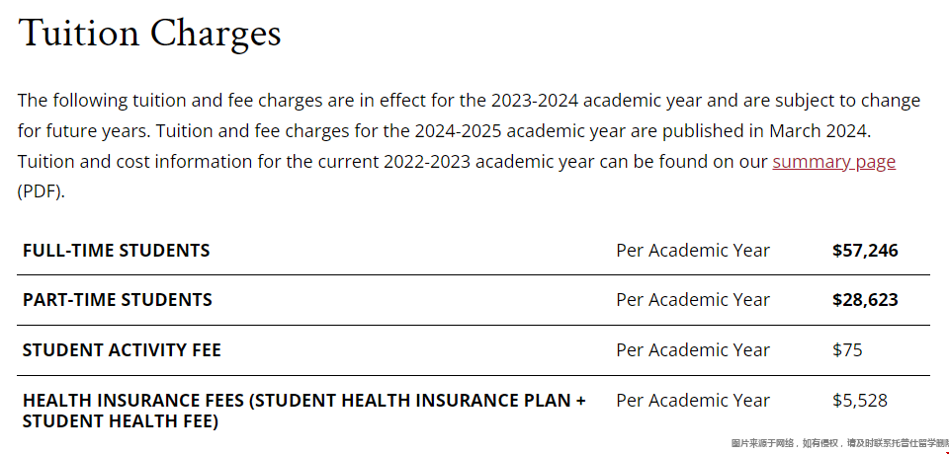The height and width of the screenshot is (454, 949).
Task: Click the $28,623 part-time tuition amount
Action: click(865, 300)
